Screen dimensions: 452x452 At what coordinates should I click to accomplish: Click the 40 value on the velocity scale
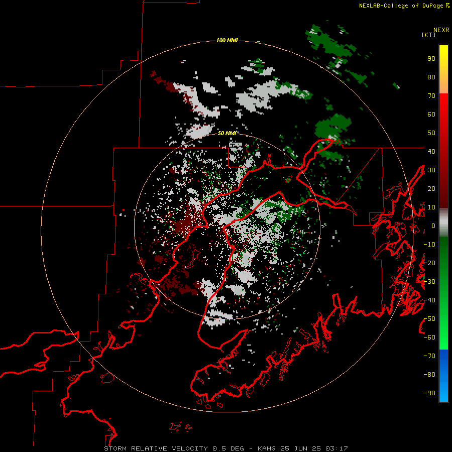(x=431, y=151)
